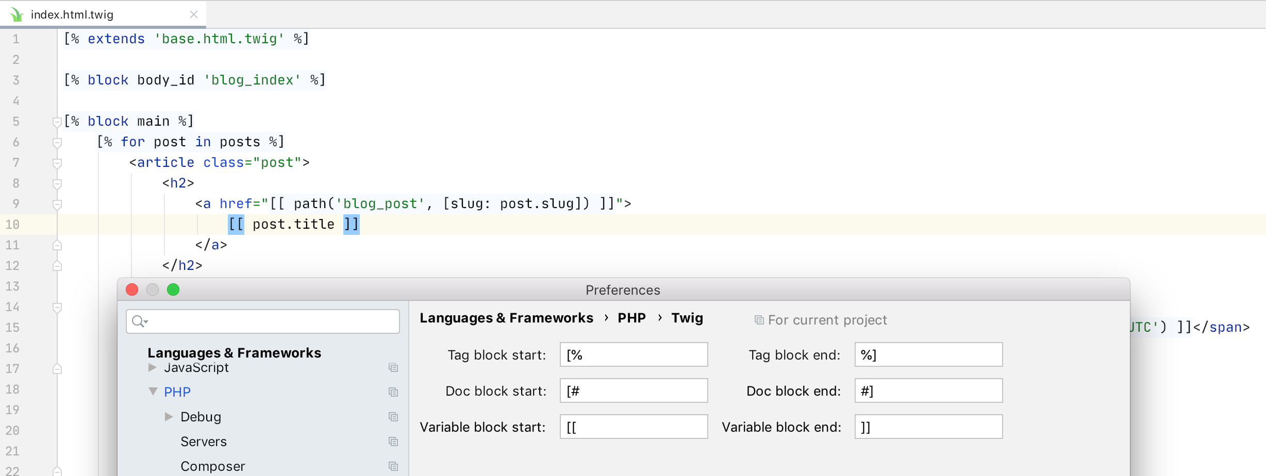
Task: Expand the Debug tree node
Action: point(168,416)
